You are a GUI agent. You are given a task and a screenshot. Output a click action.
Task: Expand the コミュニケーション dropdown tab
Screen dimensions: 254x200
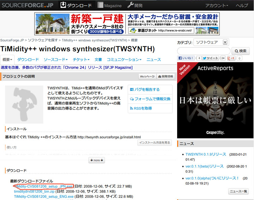click(x=124, y=60)
